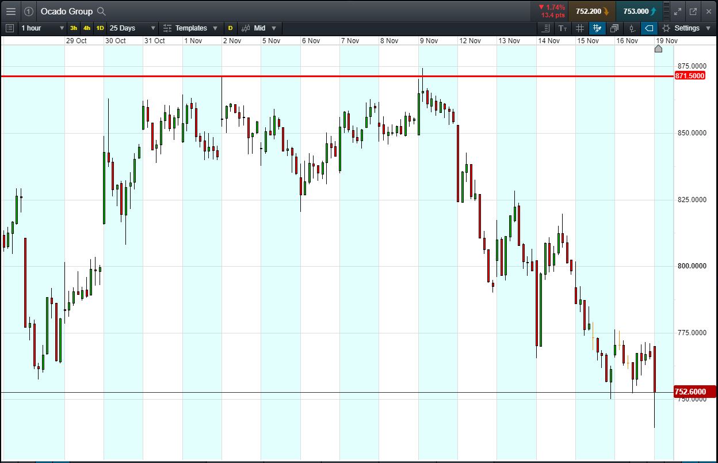
Task: Select the 3h interval shortcut
Action: pyautogui.click(x=74, y=28)
